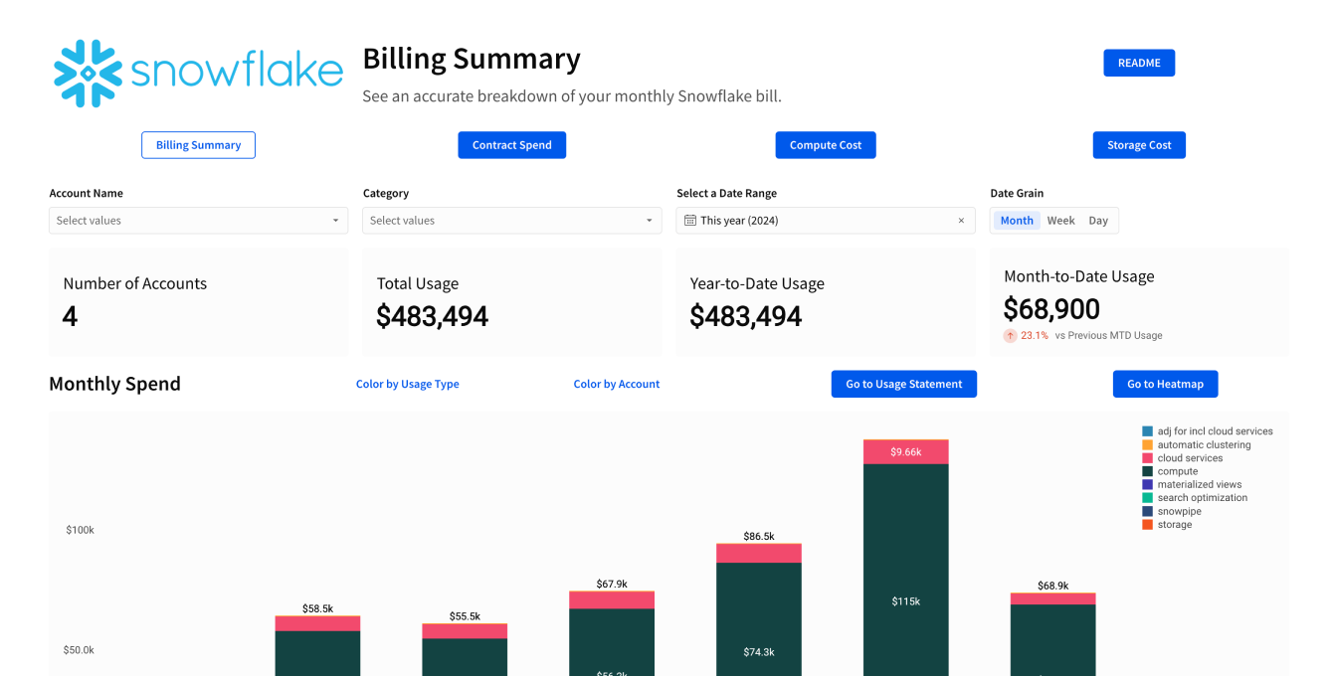Click the automatic clustering legend swatch
Image resolution: width=1333 pixels, height=676 pixels.
[x=1147, y=444]
